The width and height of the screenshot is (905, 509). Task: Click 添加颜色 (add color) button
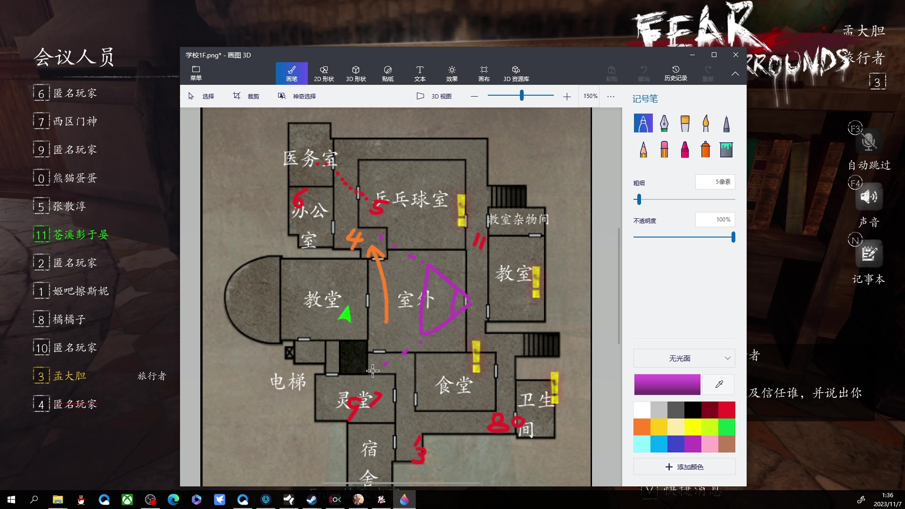(x=684, y=467)
